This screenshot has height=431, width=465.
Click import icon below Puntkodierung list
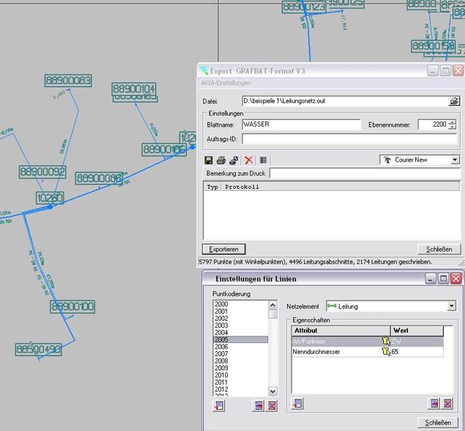(219, 406)
